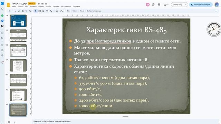Select the line tool
The image size is (221, 124).
point(51,11)
